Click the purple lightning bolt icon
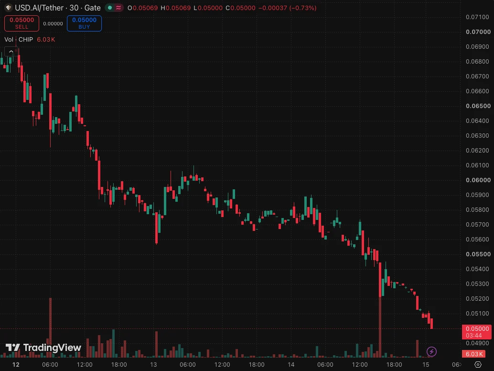 point(431,351)
